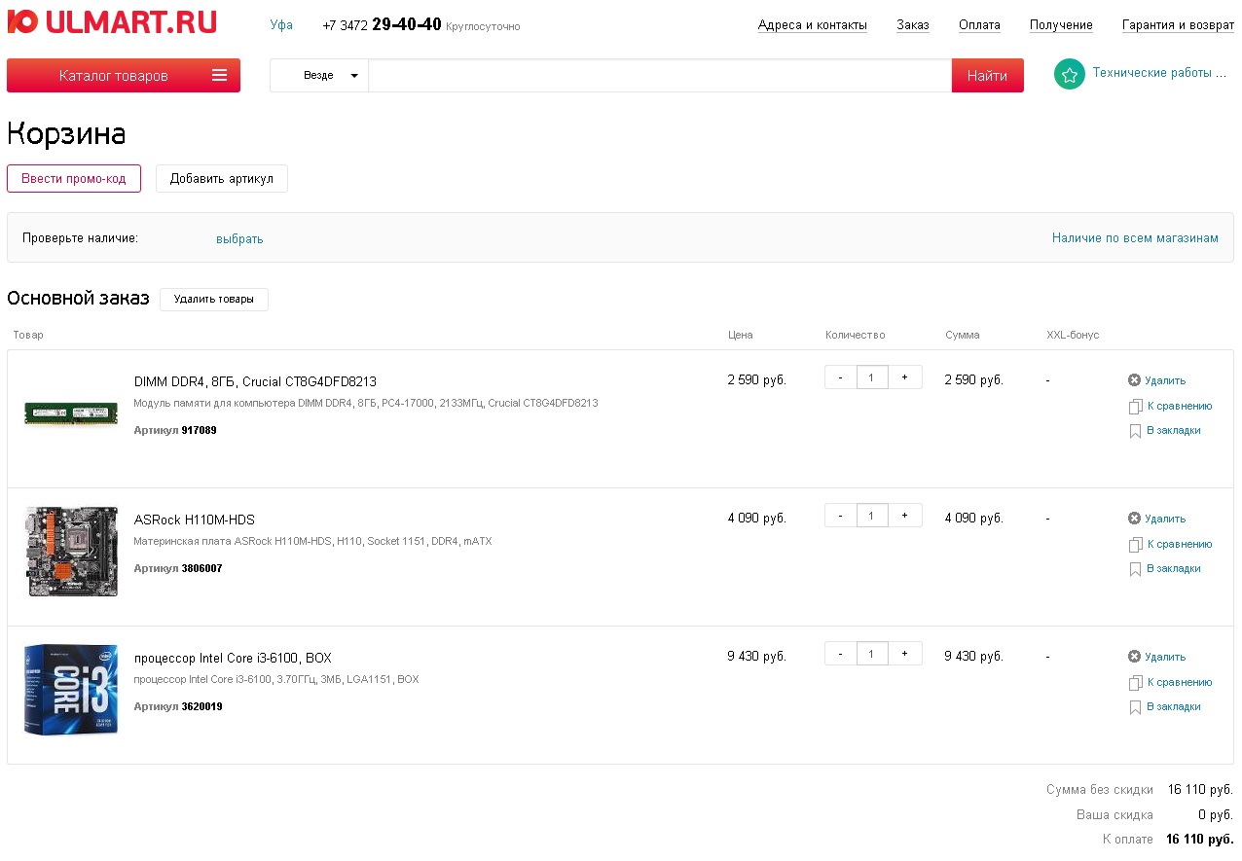Click bookmark icon for ASRock H110M-HDS row

1135,569
